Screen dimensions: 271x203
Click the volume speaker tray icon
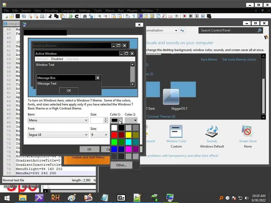[x=247, y=198]
